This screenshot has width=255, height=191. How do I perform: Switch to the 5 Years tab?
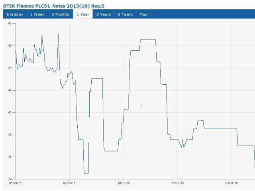click(x=125, y=14)
